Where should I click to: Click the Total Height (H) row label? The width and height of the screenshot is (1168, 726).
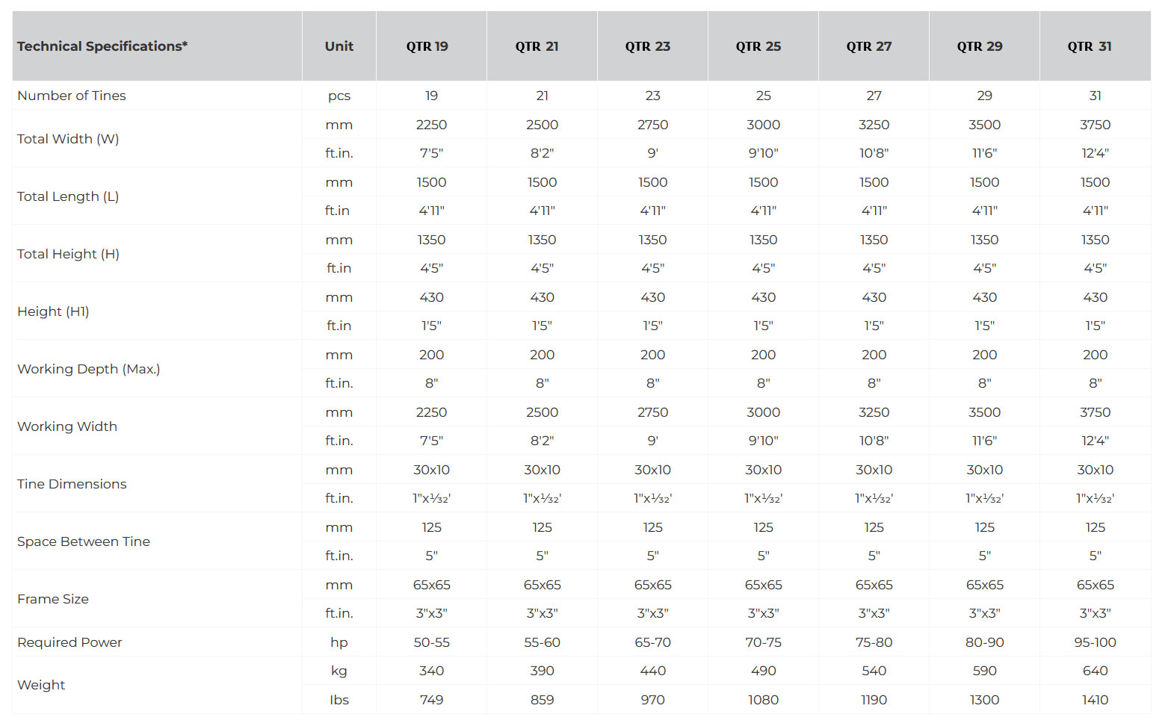(x=68, y=254)
